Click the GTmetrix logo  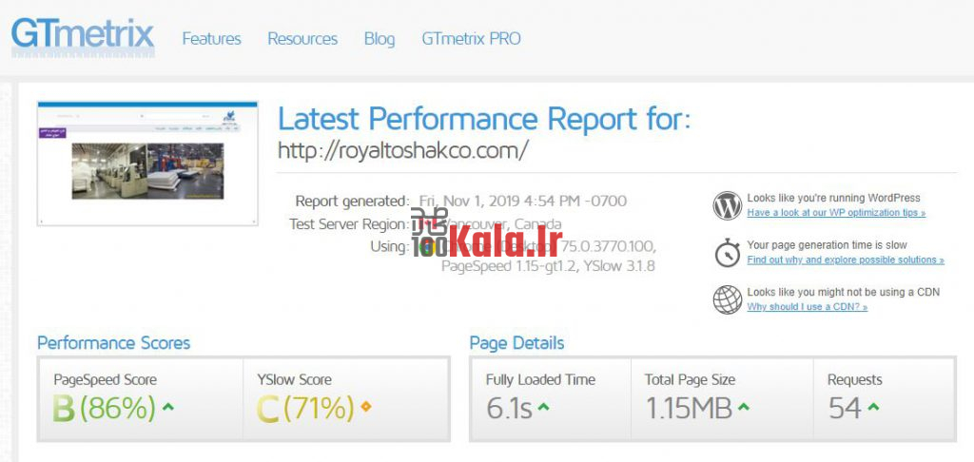pyautogui.click(x=83, y=37)
